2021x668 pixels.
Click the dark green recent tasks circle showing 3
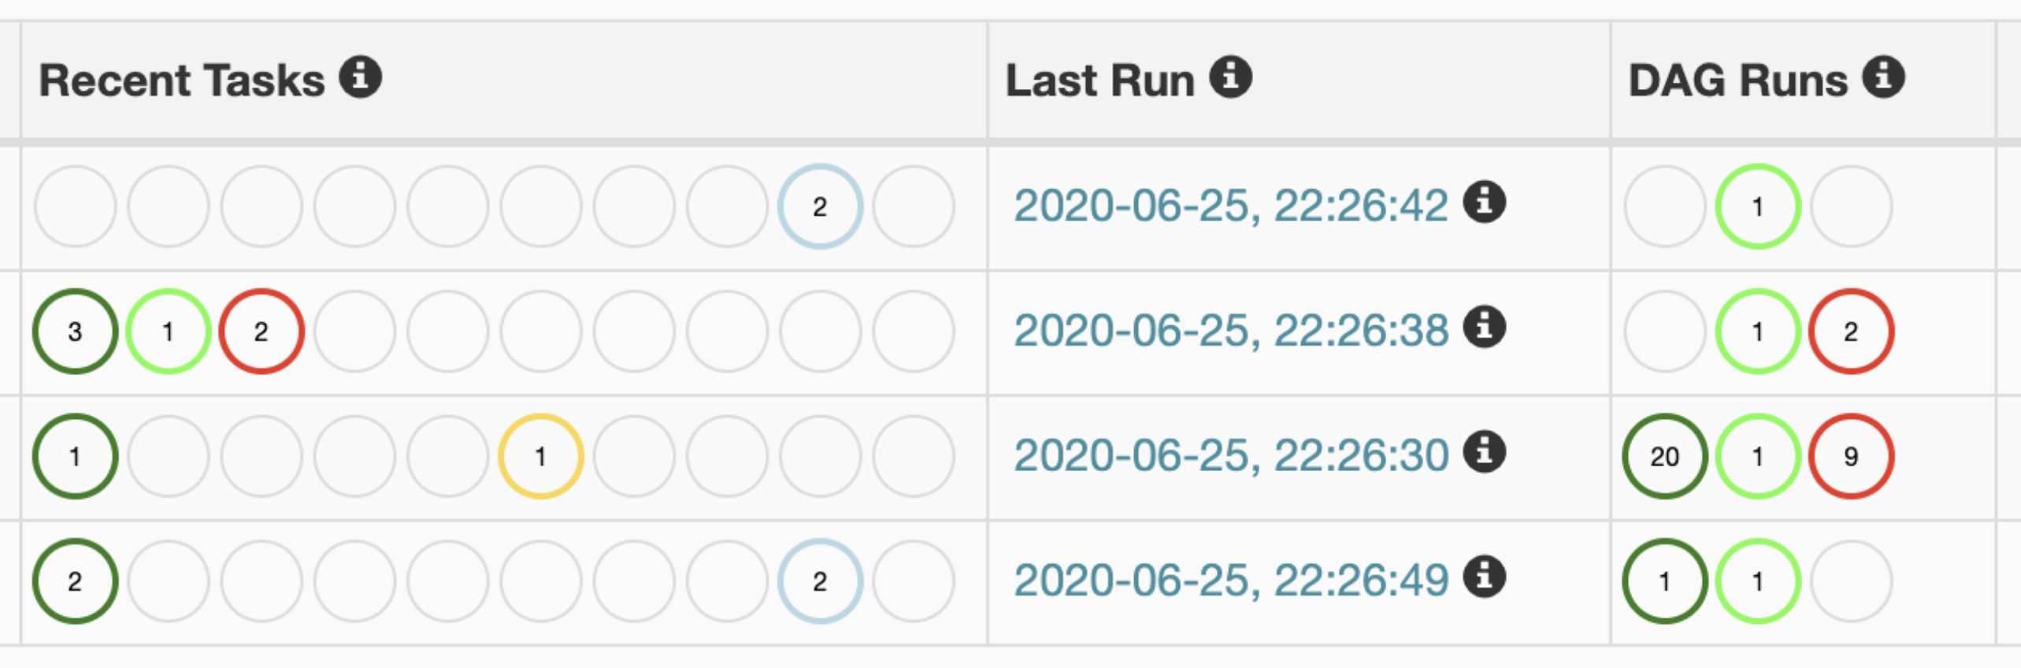75,332
